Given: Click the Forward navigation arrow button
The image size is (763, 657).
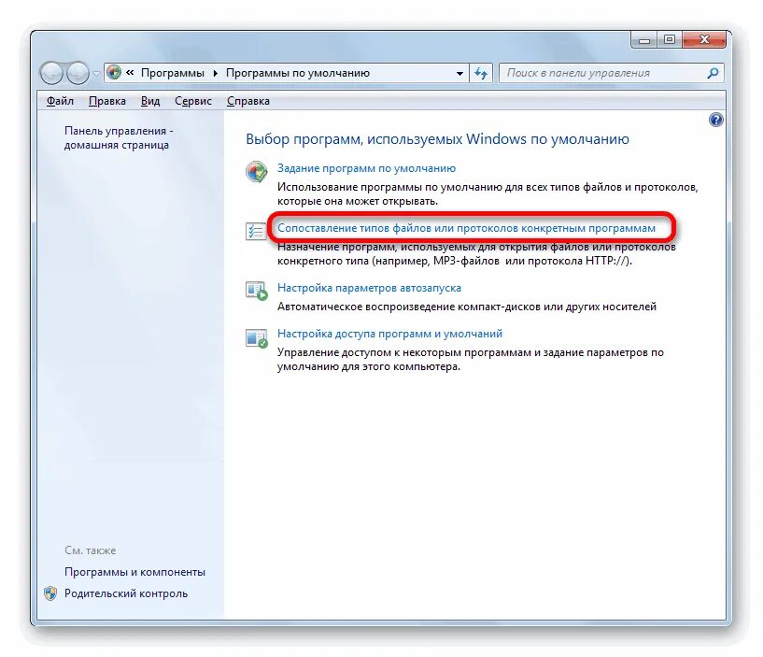Looking at the screenshot, I should point(78,73).
